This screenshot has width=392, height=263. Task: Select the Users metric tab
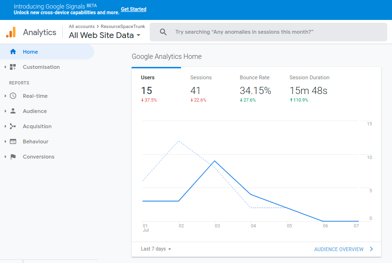click(x=156, y=88)
